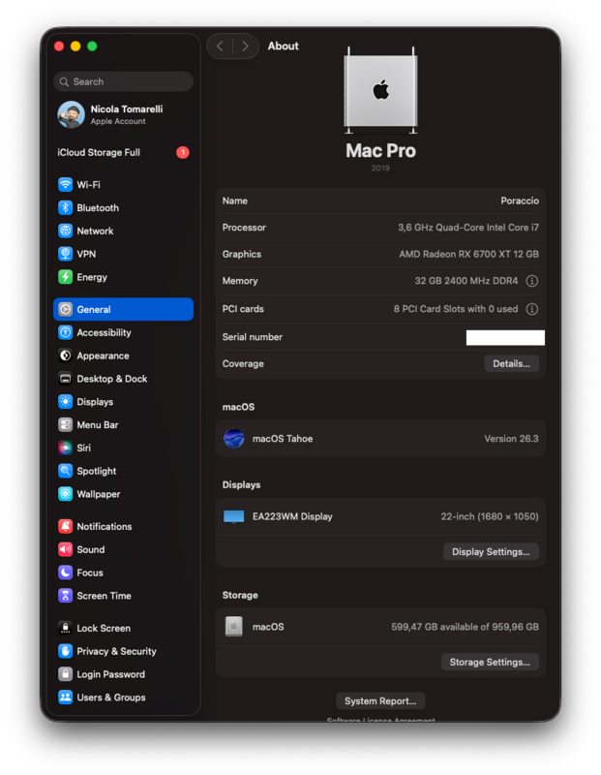Click the Mac Pro image
Image resolution: width=601 pixels, height=775 pixels.
click(x=380, y=91)
